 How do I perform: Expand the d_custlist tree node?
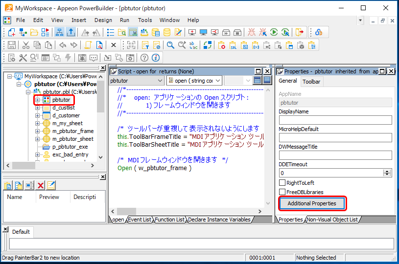click(x=37, y=108)
